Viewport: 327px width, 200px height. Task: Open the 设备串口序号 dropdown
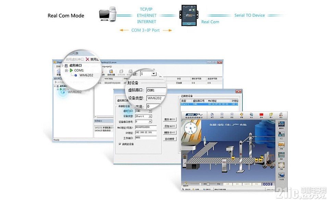click(150, 122)
